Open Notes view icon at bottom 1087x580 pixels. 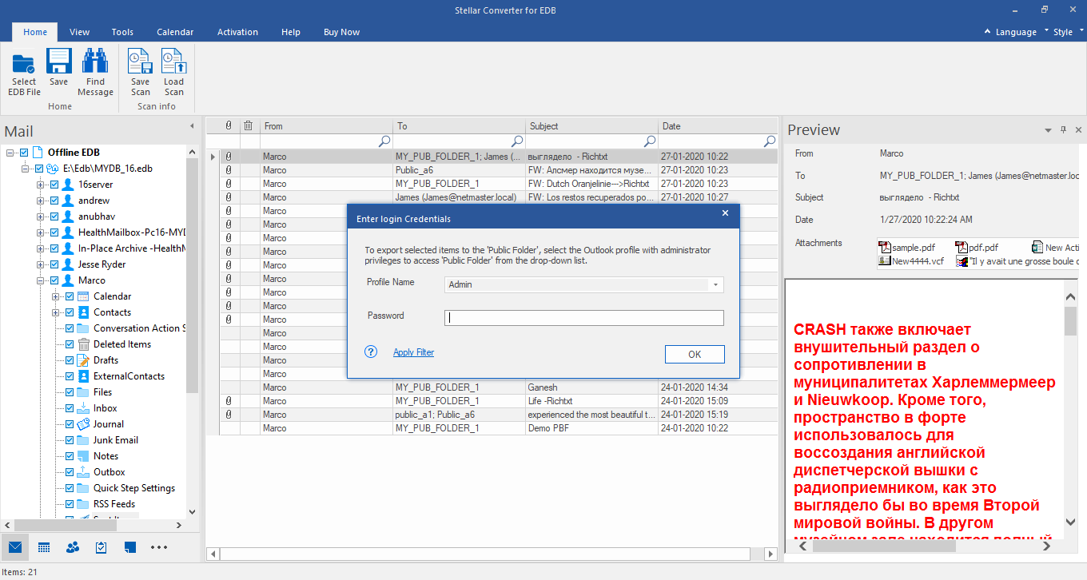click(x=130, y=547)
